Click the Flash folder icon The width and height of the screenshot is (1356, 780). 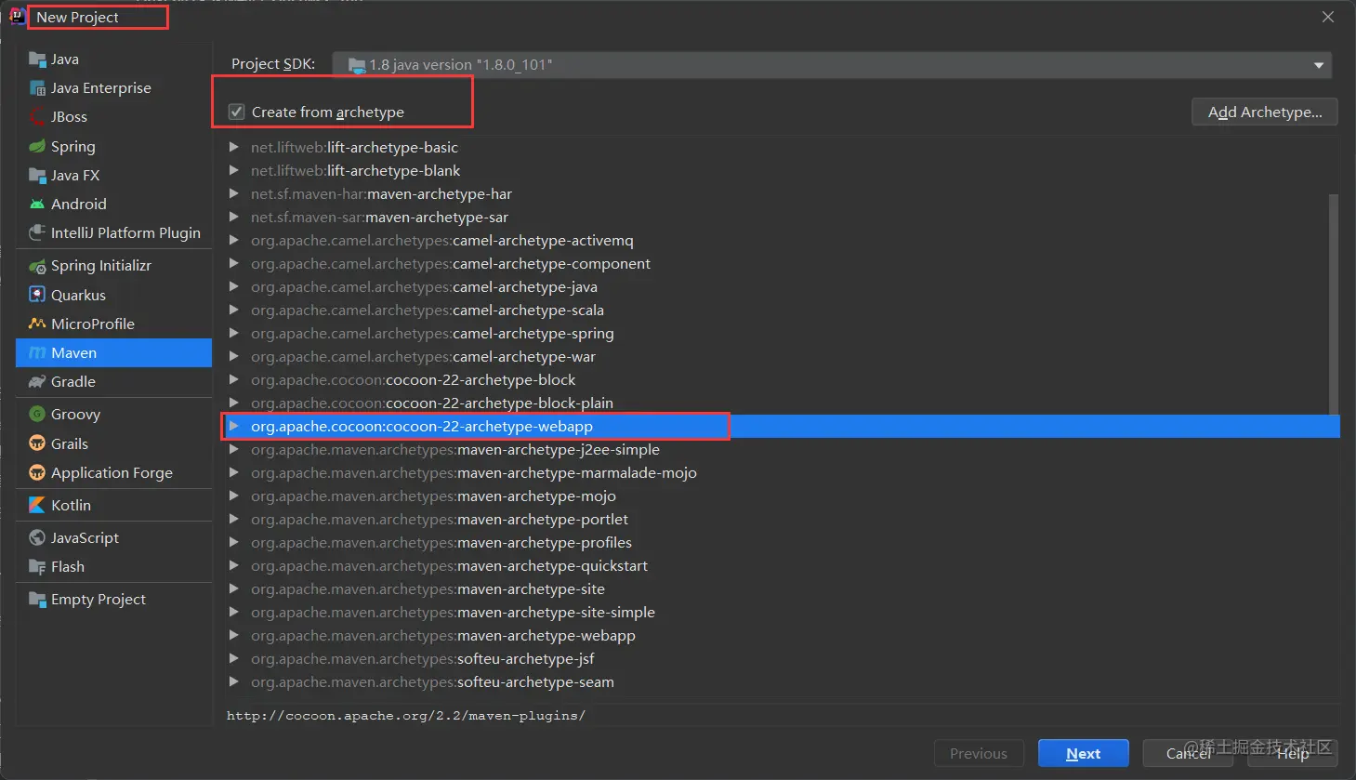tap(37, 567)
